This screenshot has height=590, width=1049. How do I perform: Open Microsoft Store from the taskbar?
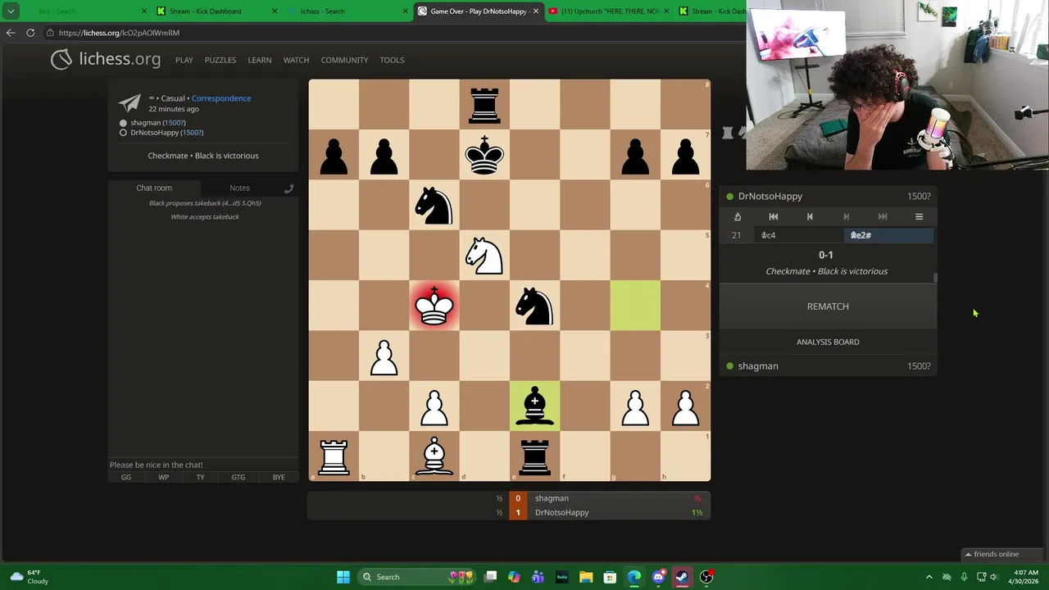click(610, 577)
